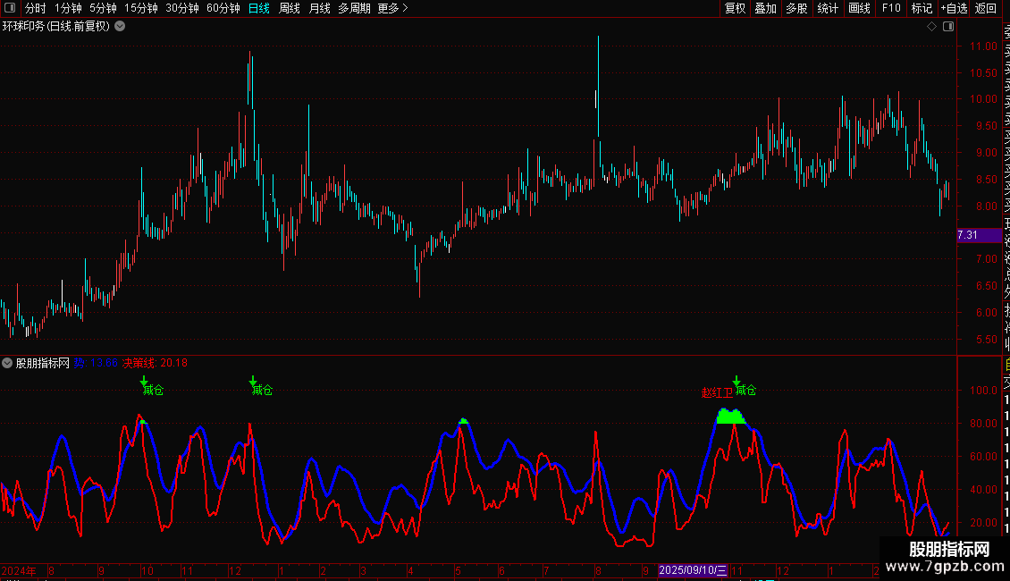1010x581 pixels.
Task: Click the 标记 mark button
Action: pyautogui.click(x=922, y=8)
